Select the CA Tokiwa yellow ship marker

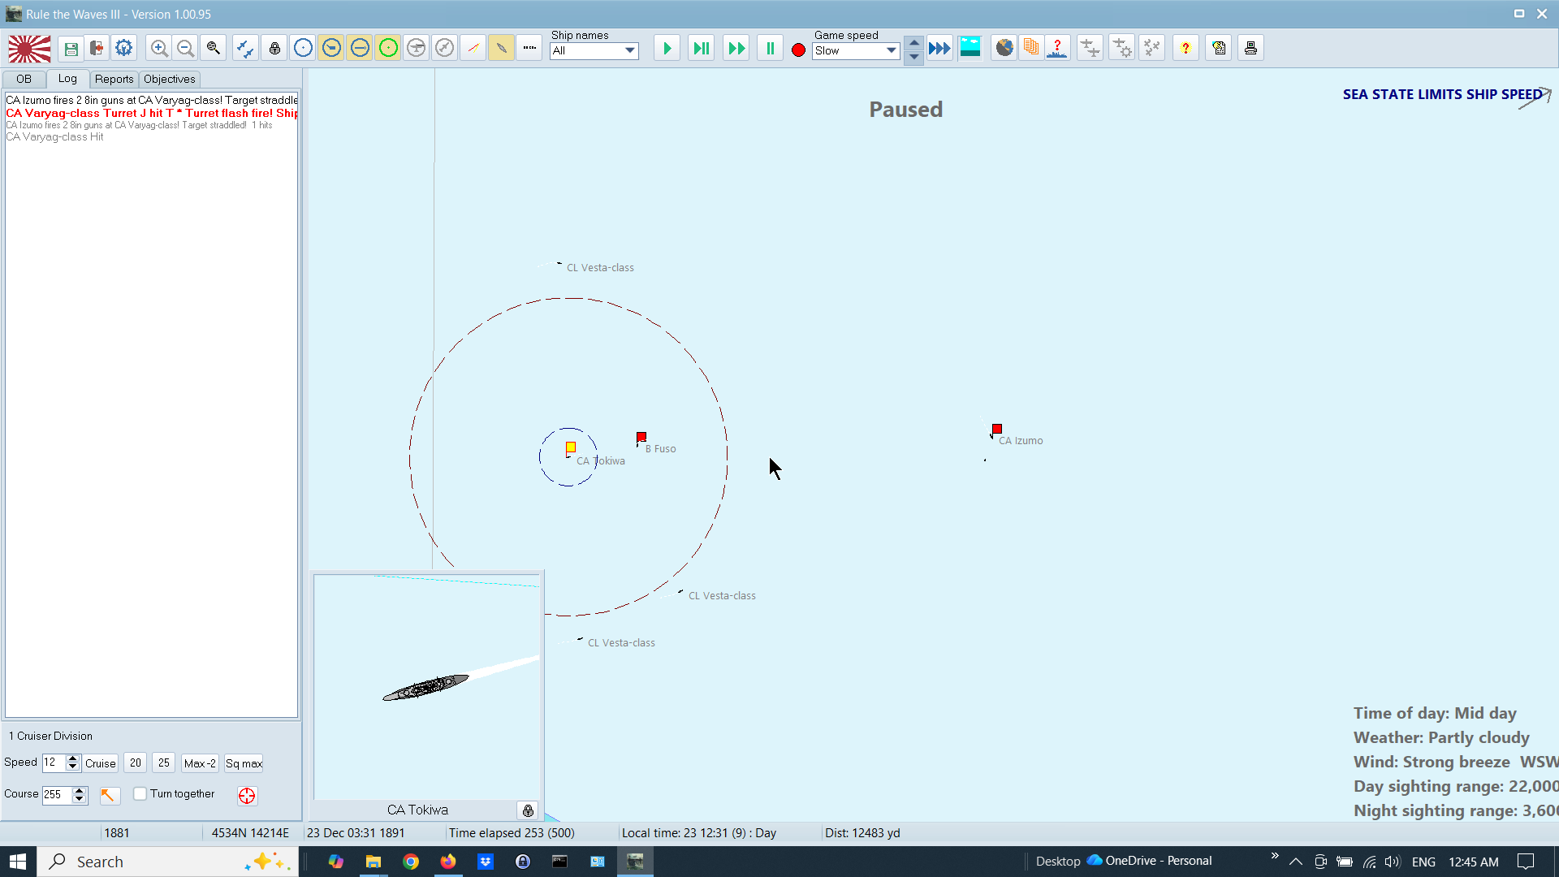coord(571,447)
